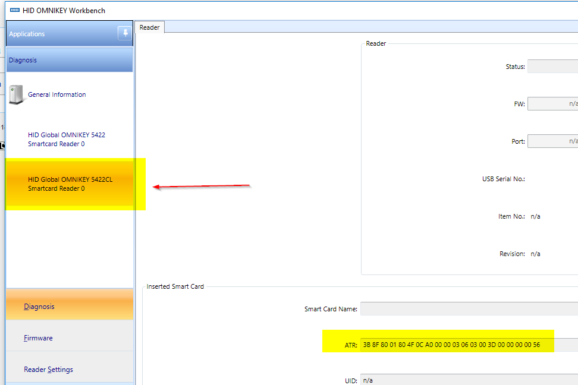Image resolution: width=578 pixels, height=385 pixels.
Task: Select HID Global OMNIKEY 5422 Smartcard Reader
Action: tap(66, 140)
